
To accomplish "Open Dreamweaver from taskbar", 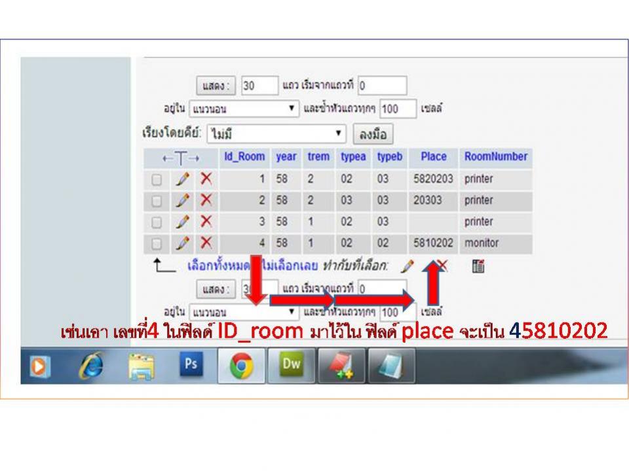I will click(291, 366).
